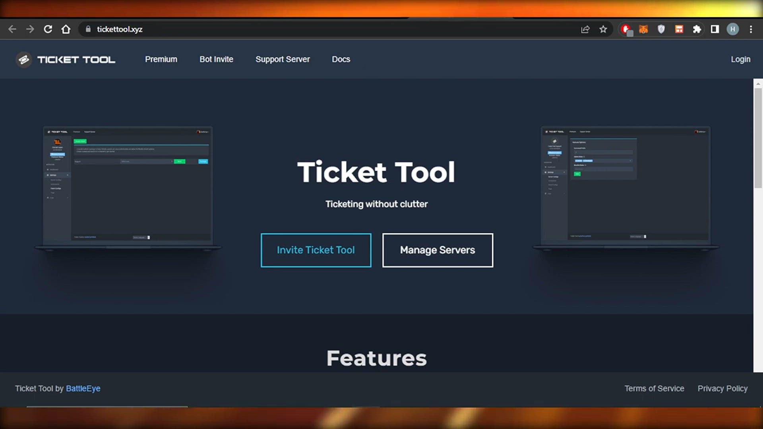Image resolution: width=763 pixels, height=429 pixels.
Task: Click the browser forward arrow
Action: point(30,29)
